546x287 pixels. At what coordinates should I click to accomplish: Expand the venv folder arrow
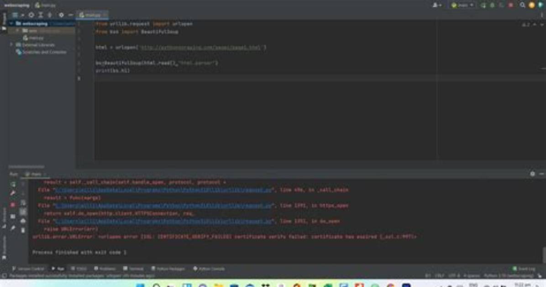(x=18, y=31)
